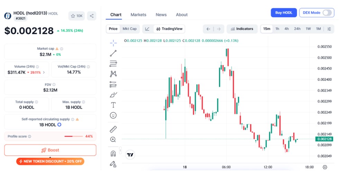
Task: Open the emoji sticker tool
Action: click(113, 115)
